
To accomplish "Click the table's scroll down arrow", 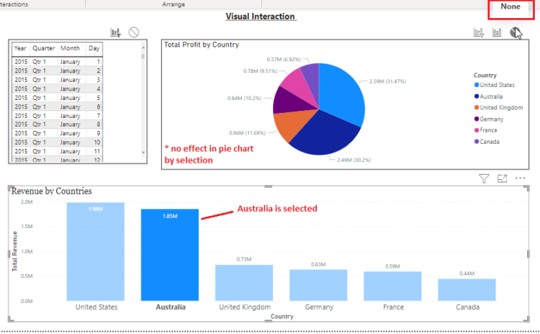I will [143, 153].
